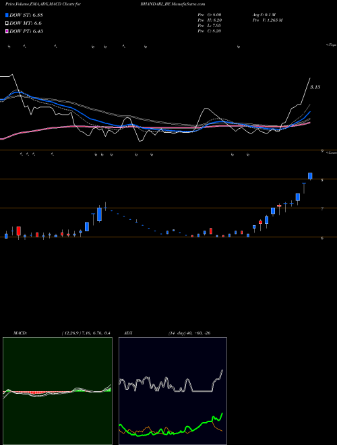
Task: Click the ADX values '(14 day) 40, +60, -26'
Action: [x=189, y=333]
